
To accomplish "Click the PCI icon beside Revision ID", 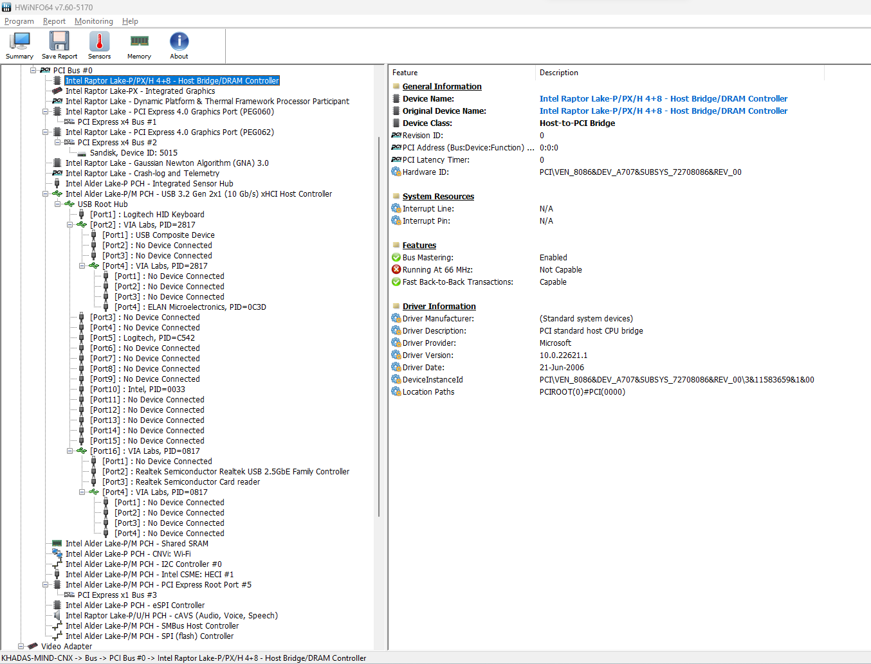I will [396, 136].
